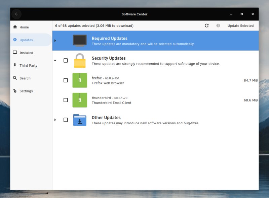Tick the Other Updates group checkbox
This screenshot has width=269, height=198.
click(66, 120)
